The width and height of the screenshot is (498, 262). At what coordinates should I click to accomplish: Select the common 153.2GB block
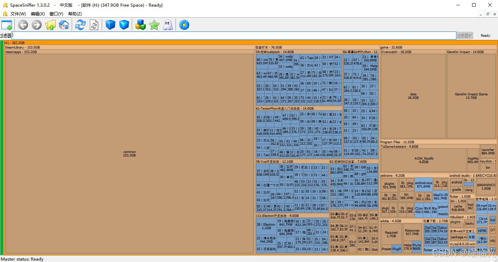point(129,154)
